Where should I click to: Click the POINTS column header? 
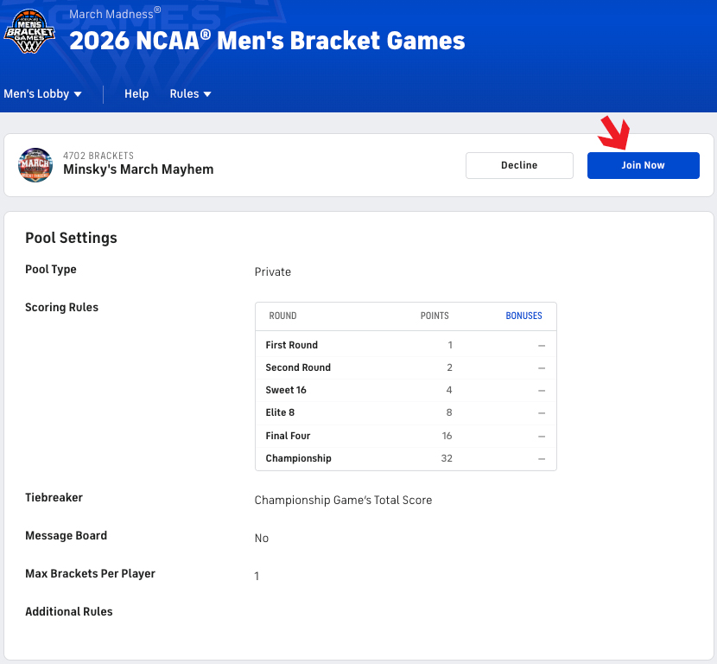point(435,316)
